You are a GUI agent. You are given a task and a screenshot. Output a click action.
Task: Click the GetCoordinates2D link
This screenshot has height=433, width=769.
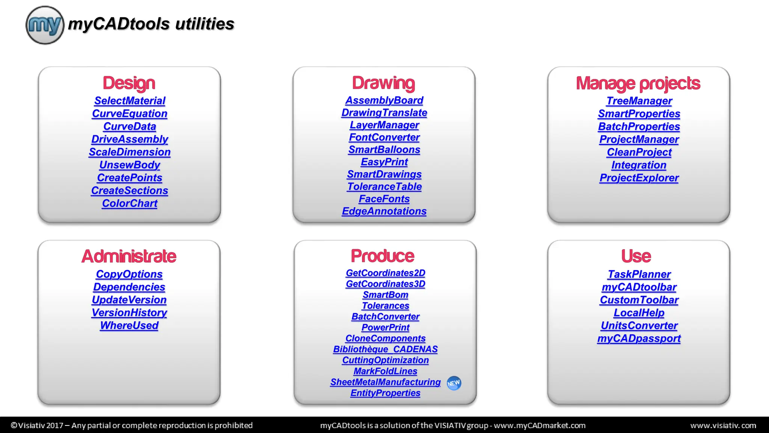tap(385, 273)
